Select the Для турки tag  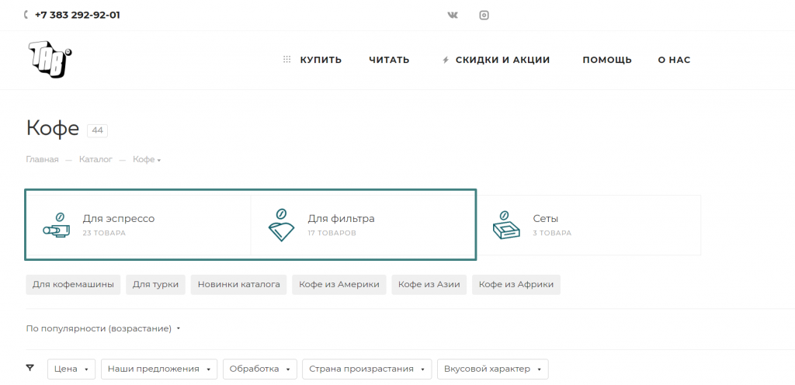(x=155, y=285)
